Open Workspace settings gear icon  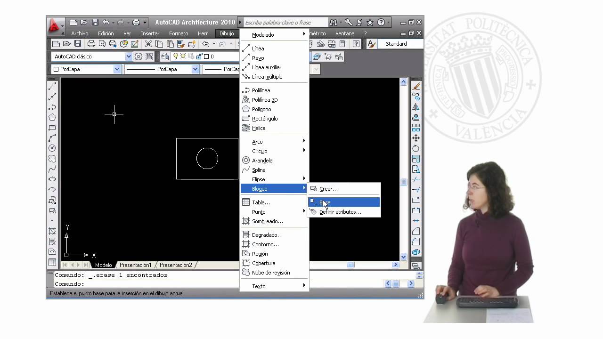point(139,56)
